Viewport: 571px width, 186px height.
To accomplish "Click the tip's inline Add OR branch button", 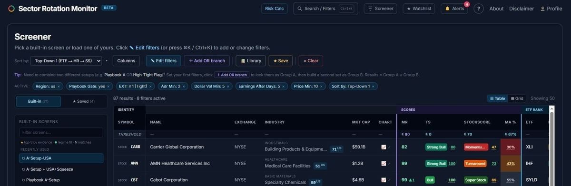I will (x=231, y=75).
